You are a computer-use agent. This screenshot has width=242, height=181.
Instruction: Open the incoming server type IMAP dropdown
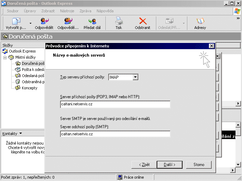pyautogui.click(x=135, y=77)
